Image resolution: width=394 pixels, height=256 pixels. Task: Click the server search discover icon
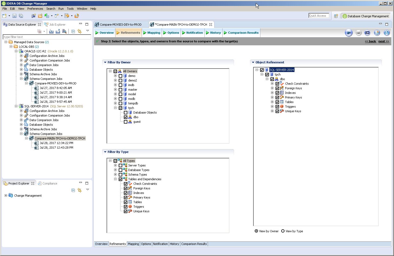tap(64, 31)
